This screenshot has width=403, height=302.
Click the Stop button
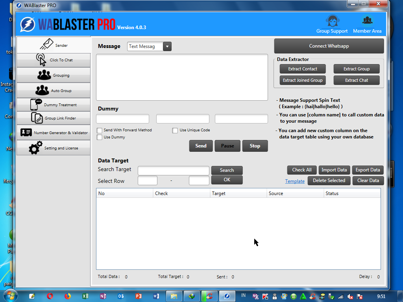click(x=255, y=146)
